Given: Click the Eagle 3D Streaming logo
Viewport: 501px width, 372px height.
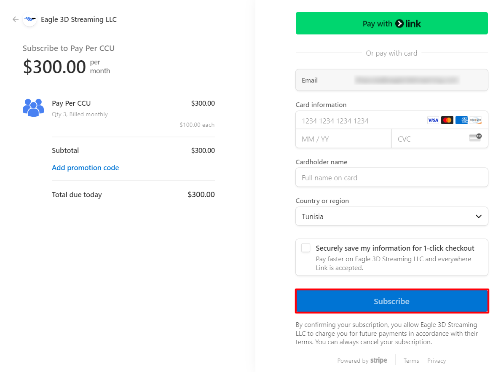Looking at the screenshot, I should click(29, 19).
